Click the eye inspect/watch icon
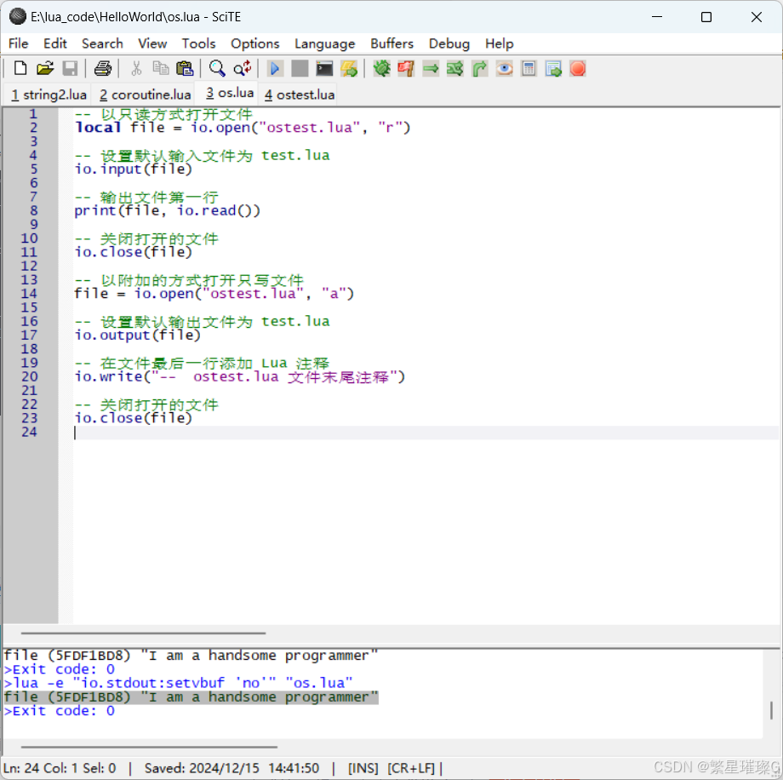 504,68
